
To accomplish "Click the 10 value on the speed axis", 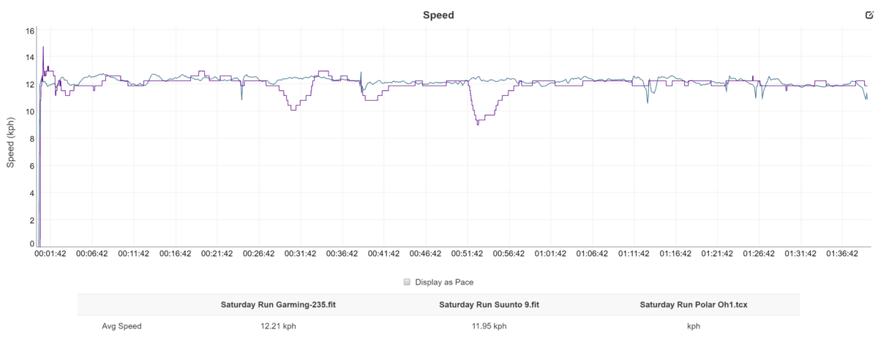I will 30,111.
